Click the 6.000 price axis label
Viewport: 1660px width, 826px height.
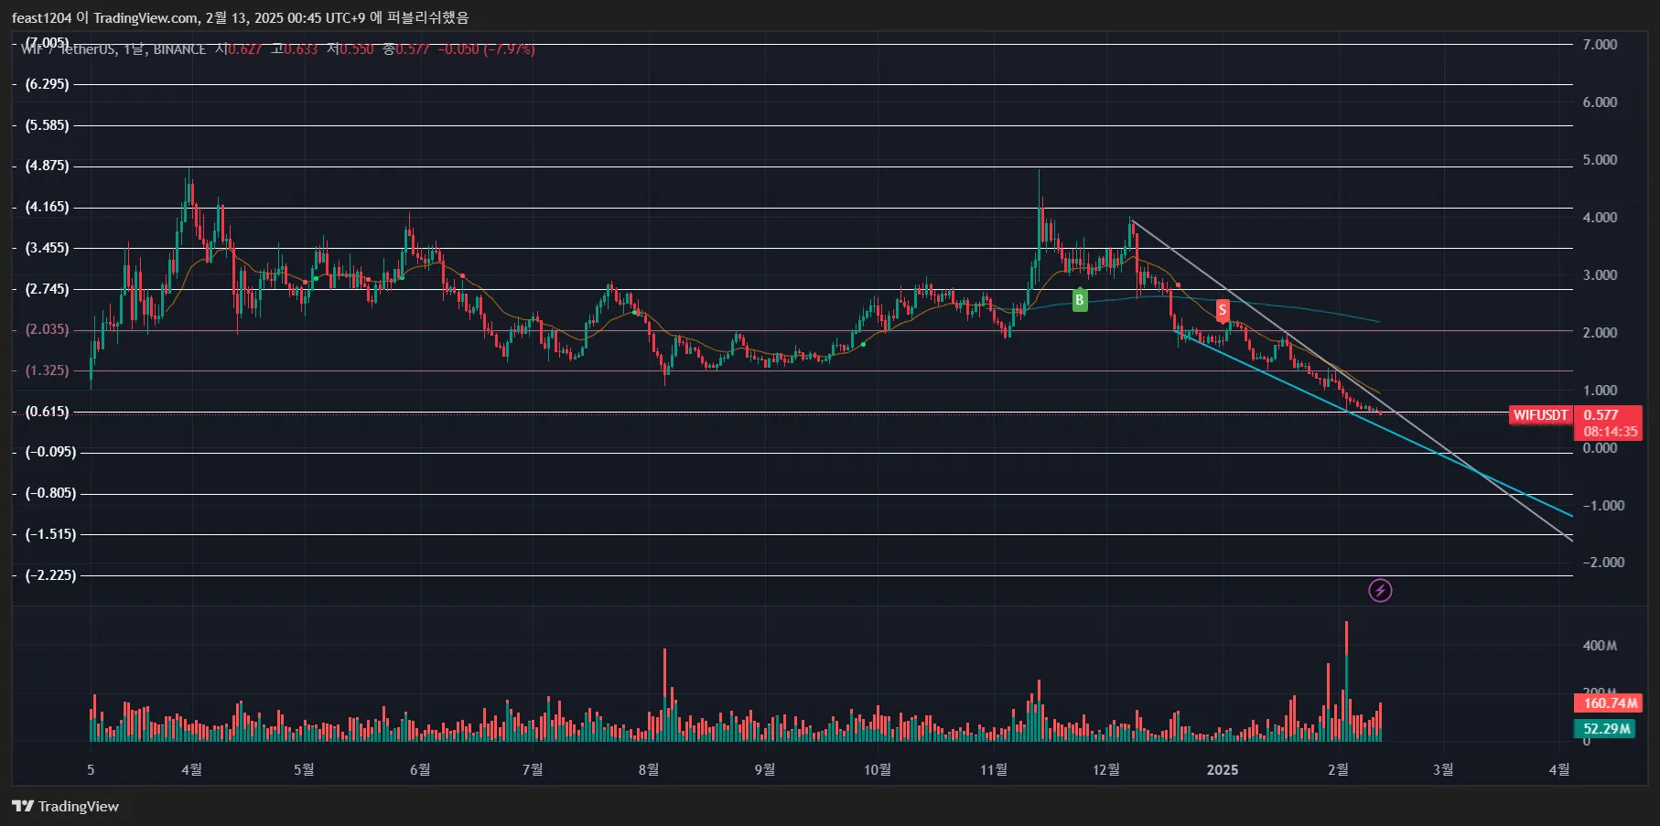(x=1600, y=102)
